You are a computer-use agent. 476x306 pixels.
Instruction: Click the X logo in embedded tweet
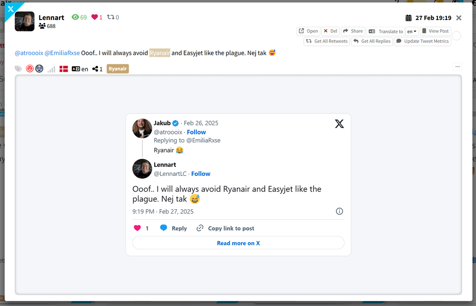pyautogui.click(x=339, y=123)
